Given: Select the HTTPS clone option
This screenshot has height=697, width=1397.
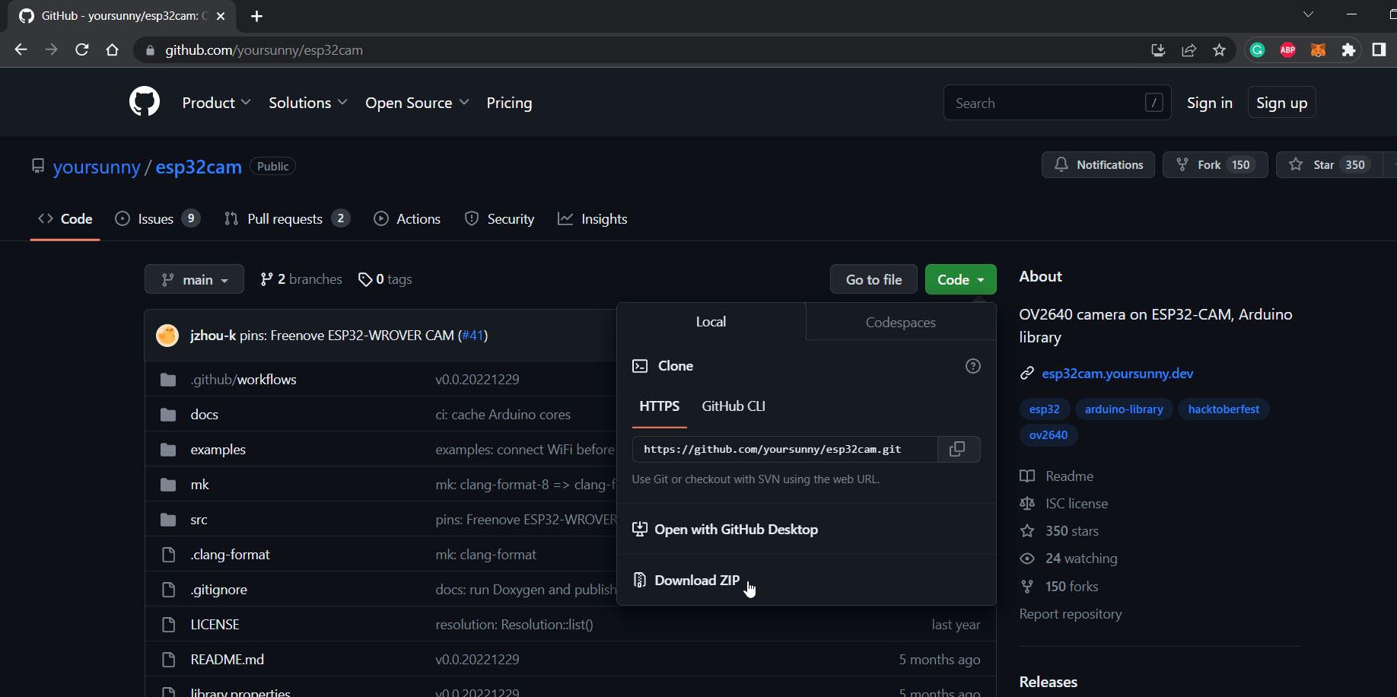Looking at the screenshot, I should (x=659, y=406).
